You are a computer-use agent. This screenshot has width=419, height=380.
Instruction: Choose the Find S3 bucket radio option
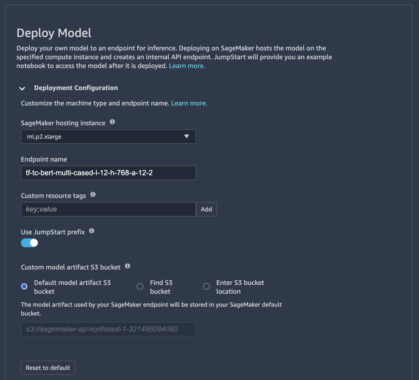click(x=140, y=286)
